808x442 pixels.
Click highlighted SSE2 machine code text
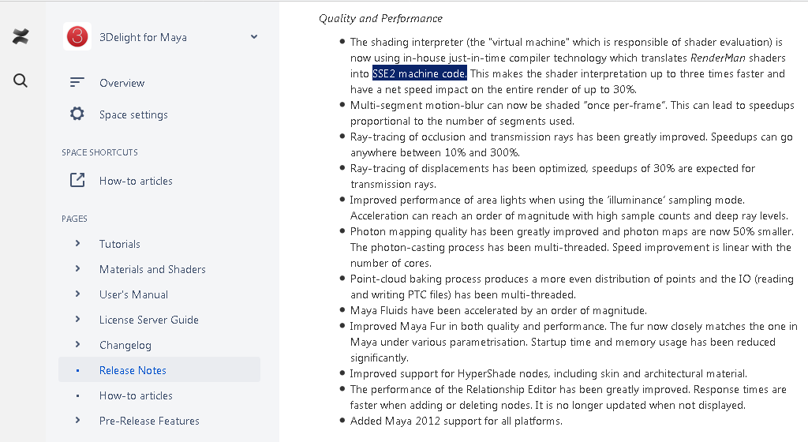coord(419,73)
